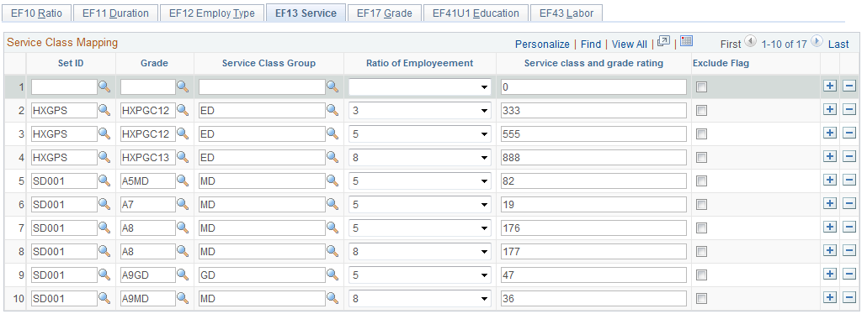Jump to First rows link
This screenshot has height=314, width=867.
tap(731, 44)
